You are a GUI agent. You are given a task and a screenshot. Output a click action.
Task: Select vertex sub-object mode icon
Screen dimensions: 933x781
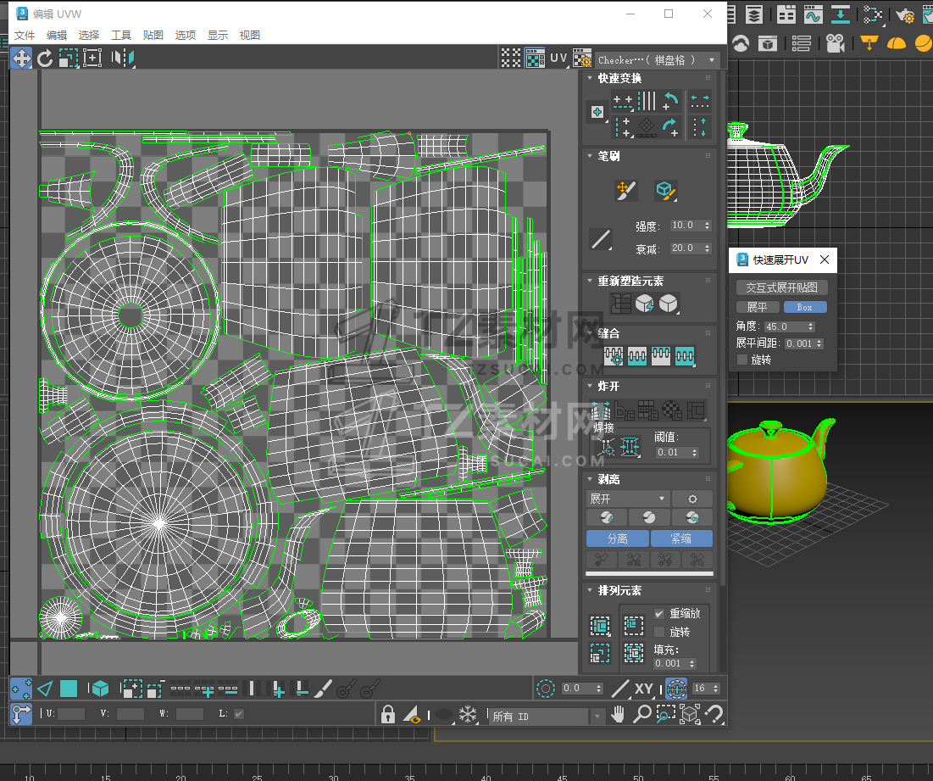(x=21, y=689)
